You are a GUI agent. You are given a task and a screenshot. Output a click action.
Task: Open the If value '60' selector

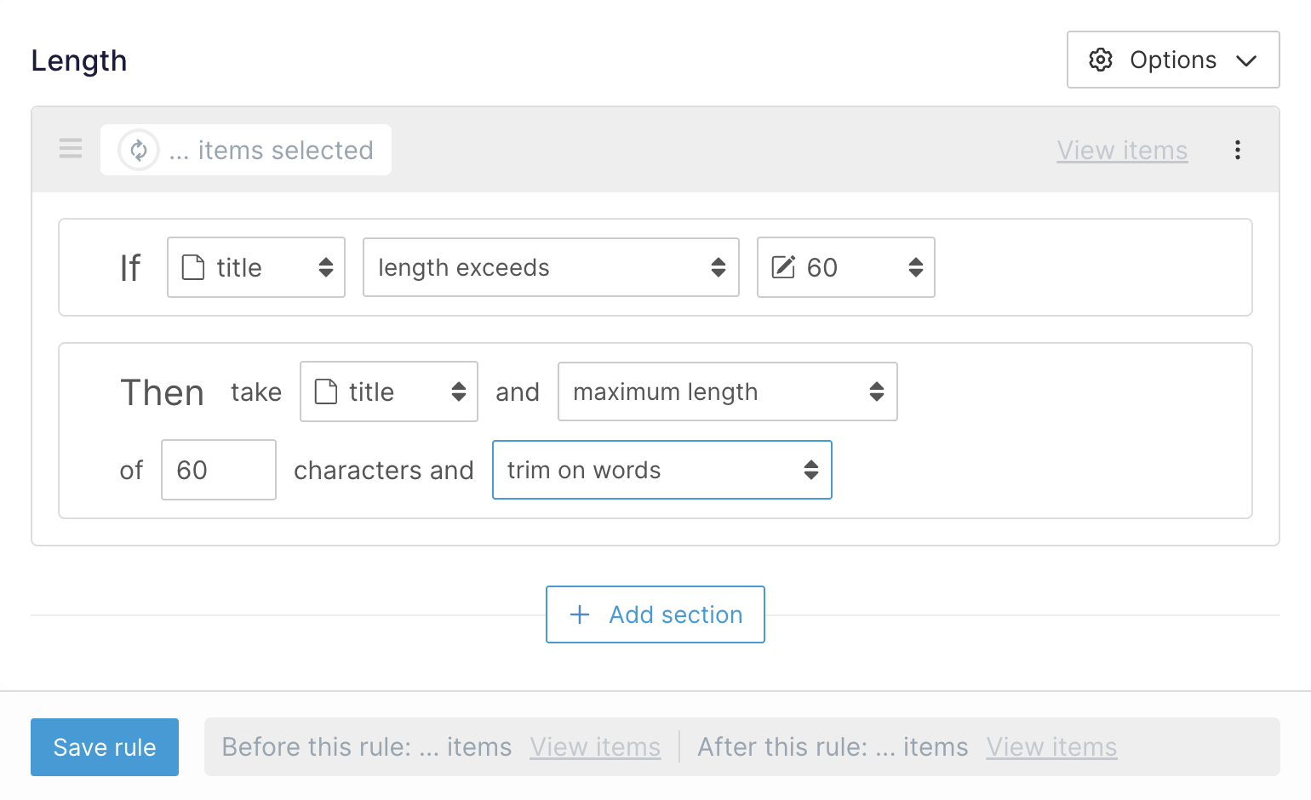point(846,267)
